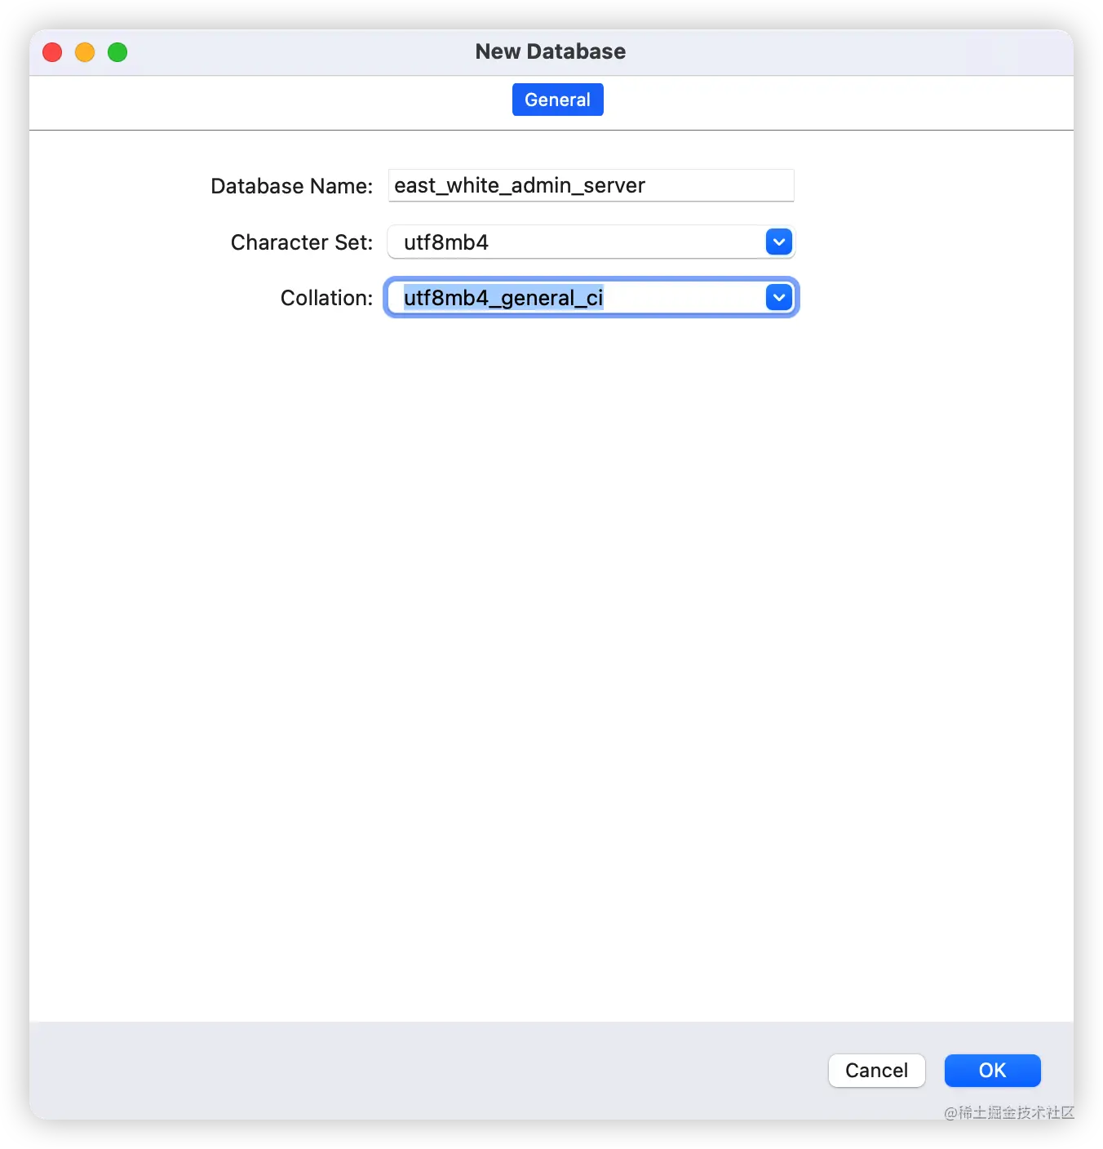Click the gray footer bar beside Cancel
Viewport: 1103px width, 1149px height.
(x=424, y=1071)
